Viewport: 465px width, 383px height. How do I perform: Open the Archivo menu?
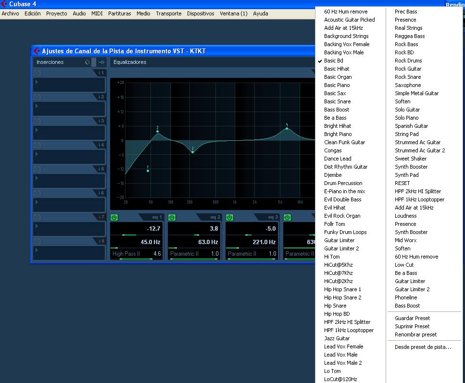coord(11,13)
